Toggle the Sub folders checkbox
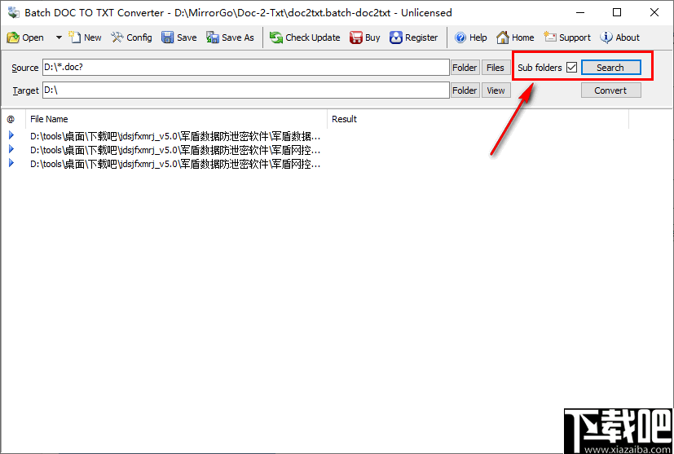 click(571, 68)
